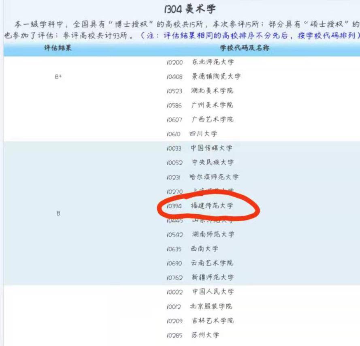
Task: Select row 10285 苏州大学
Action: tap(193, 335)
